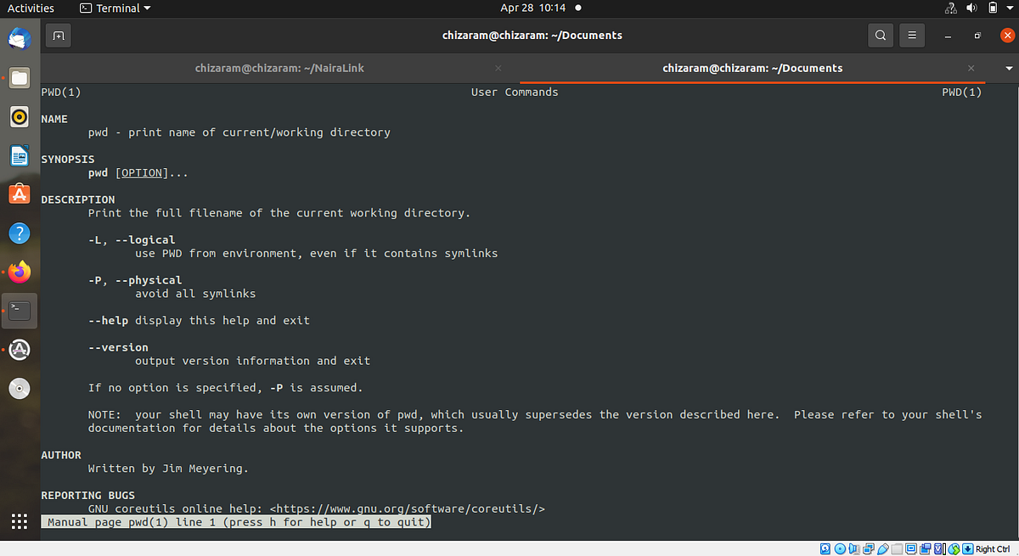This screenshot has height=556, width=1019.
Task: Open the hamburger menu in the terminal titlebar
Action: pos(911,35)
